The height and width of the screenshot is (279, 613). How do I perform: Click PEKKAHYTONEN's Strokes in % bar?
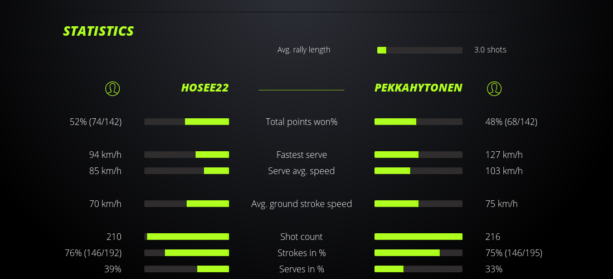point(419,253)
